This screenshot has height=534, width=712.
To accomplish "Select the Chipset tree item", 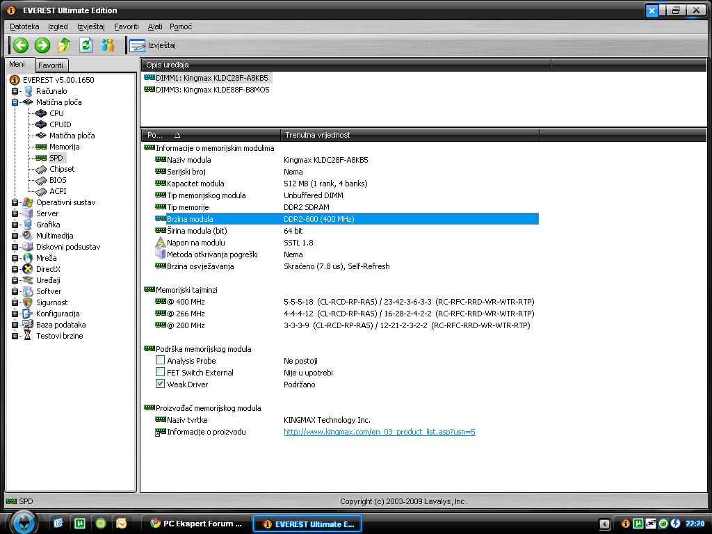I will (61, 169).
